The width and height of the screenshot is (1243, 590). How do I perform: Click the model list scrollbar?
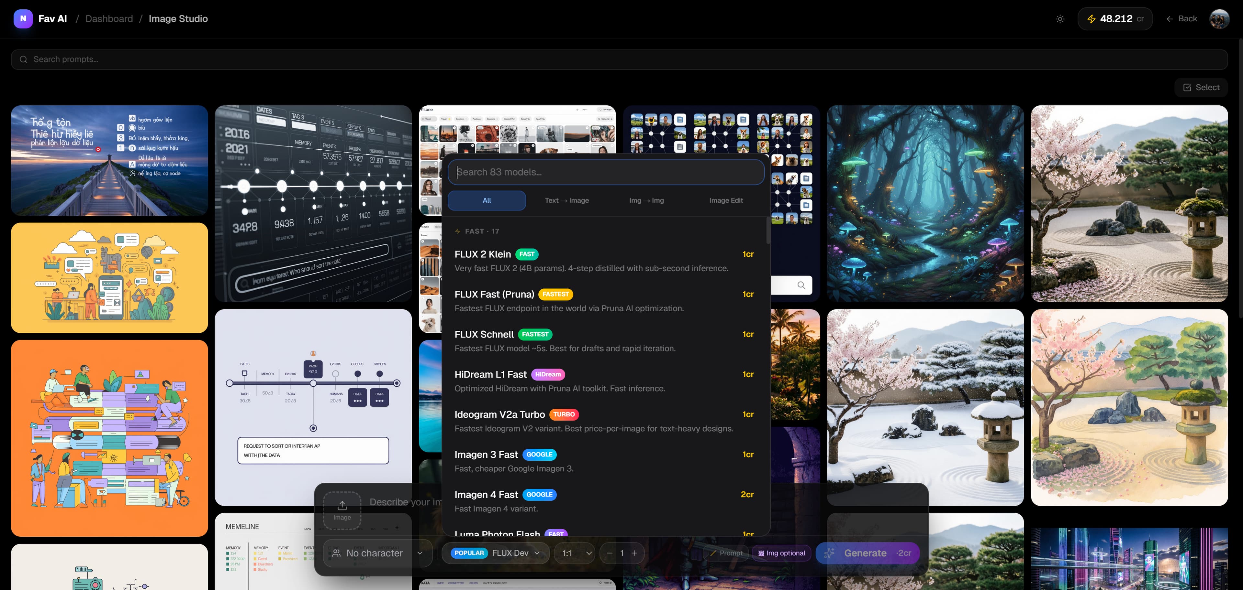click(x=768, y=231)
